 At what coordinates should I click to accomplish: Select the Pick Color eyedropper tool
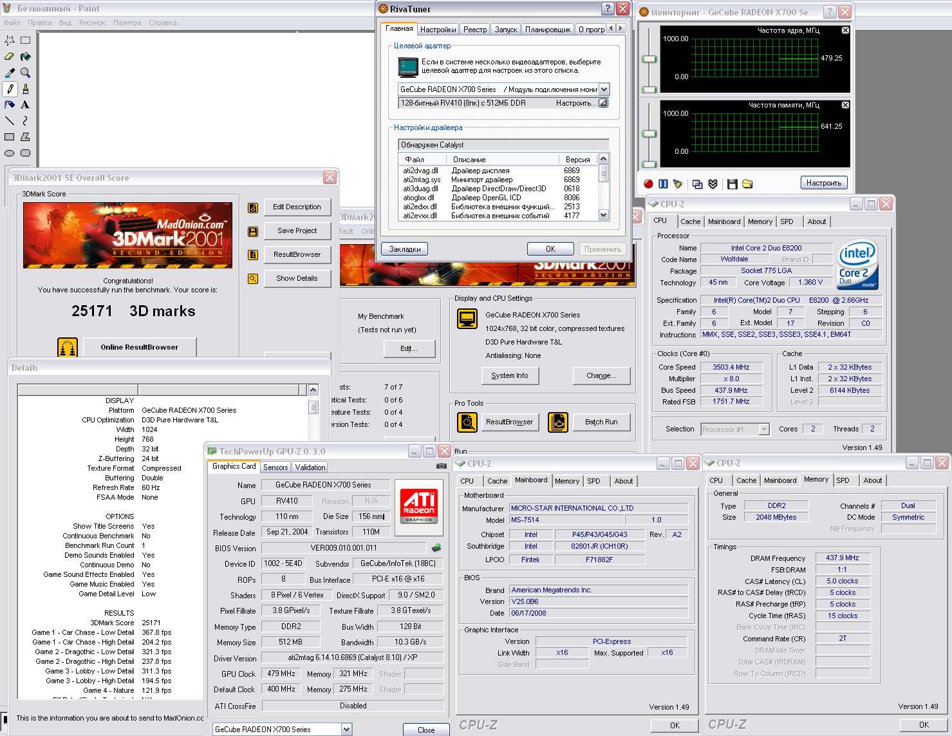[x=10, y=73]
